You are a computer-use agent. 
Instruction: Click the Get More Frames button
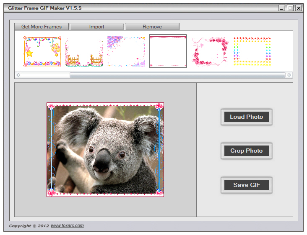[42, 27]
